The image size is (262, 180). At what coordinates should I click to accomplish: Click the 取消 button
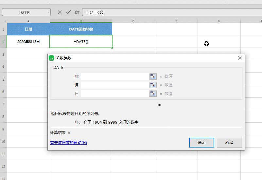coord(229,143)
